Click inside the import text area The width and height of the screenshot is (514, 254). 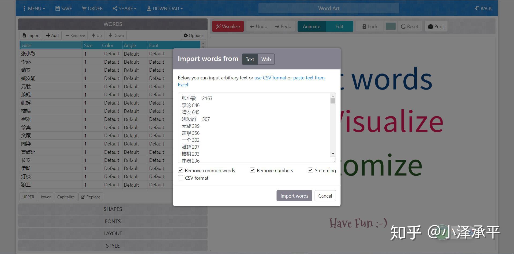254,128
